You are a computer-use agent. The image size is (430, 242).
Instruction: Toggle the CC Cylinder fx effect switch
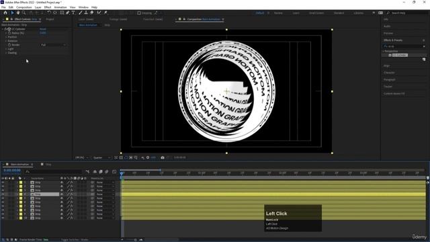click(x=6, y=29)
